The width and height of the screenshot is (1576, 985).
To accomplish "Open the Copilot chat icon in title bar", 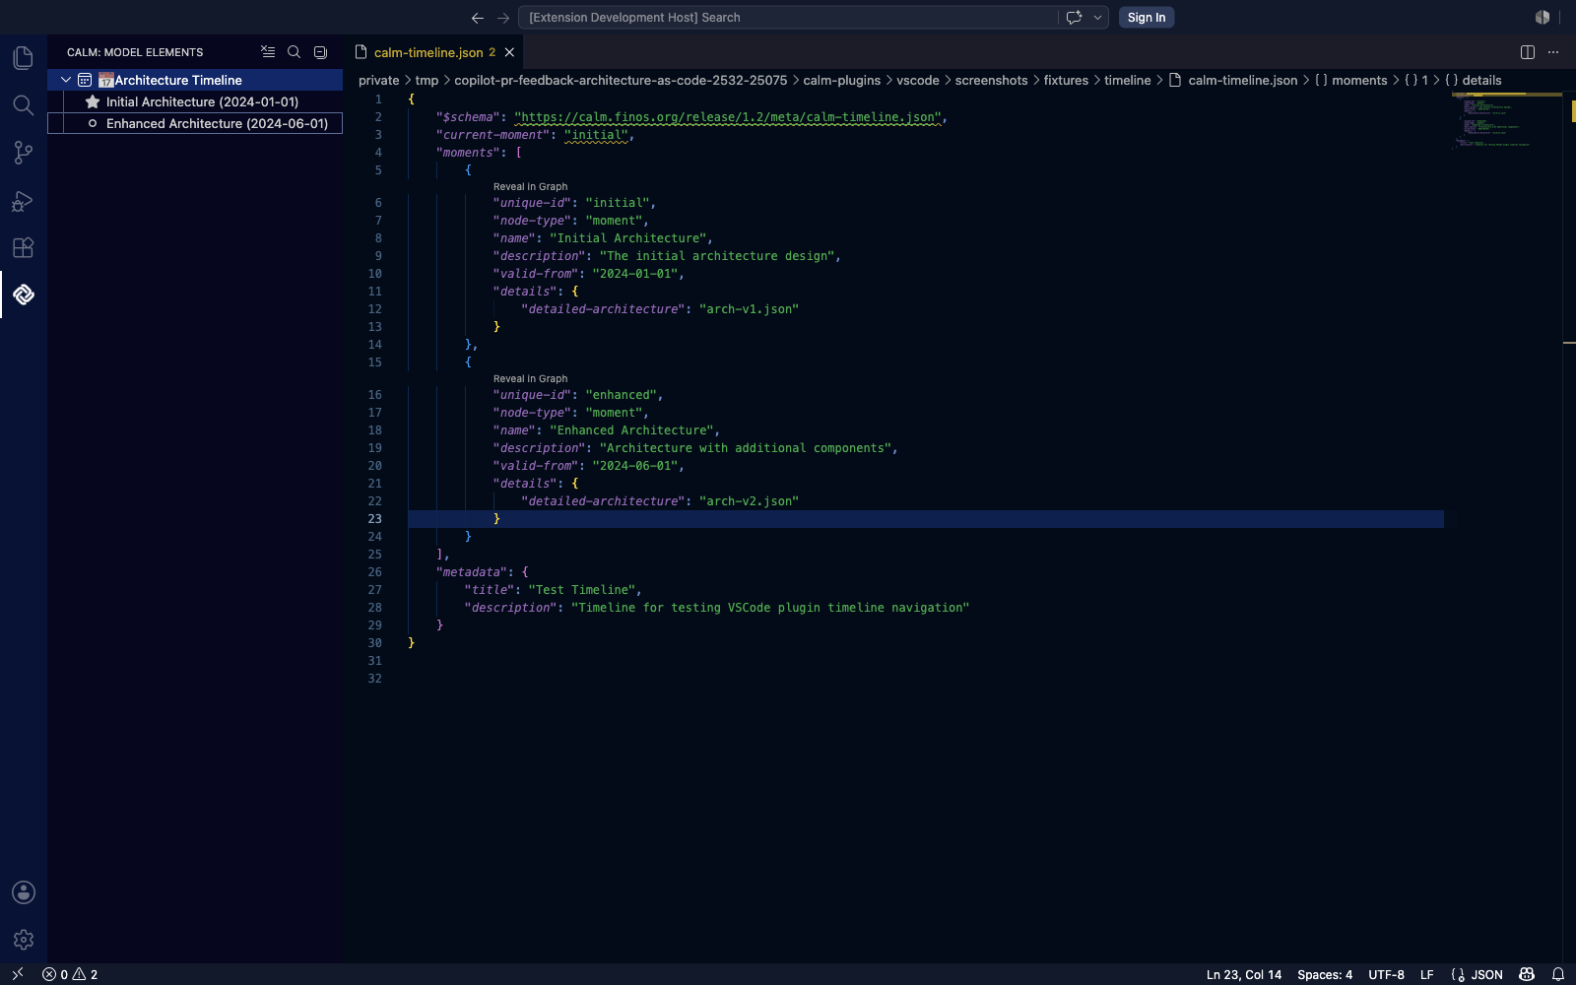I will coord(1074,18).
